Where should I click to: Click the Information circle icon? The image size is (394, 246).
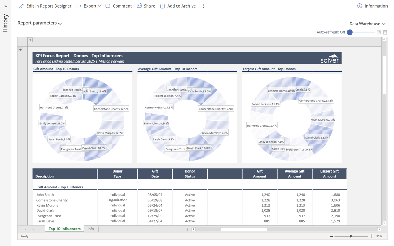pos(359,6)
